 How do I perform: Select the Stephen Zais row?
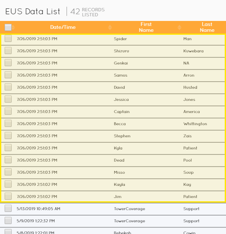[113, 136]
